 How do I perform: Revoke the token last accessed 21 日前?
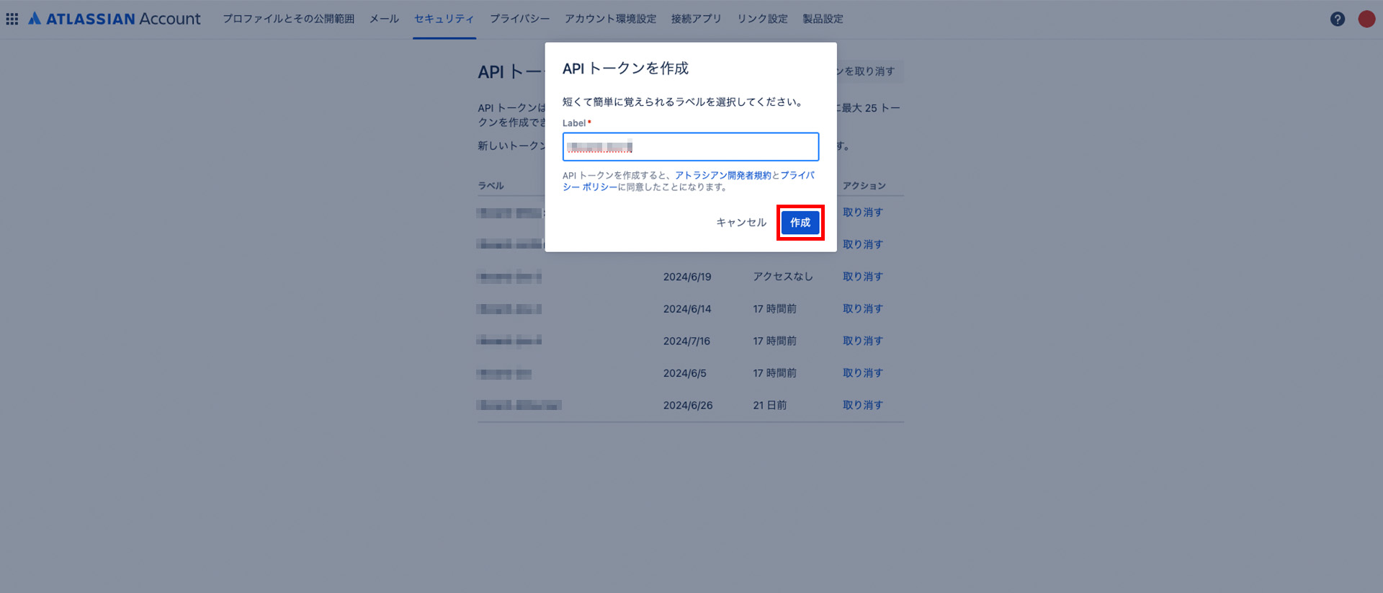pyautogui.click(x=862, y=405)
